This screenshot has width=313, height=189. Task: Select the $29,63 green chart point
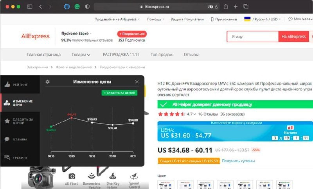click(51, 126)
